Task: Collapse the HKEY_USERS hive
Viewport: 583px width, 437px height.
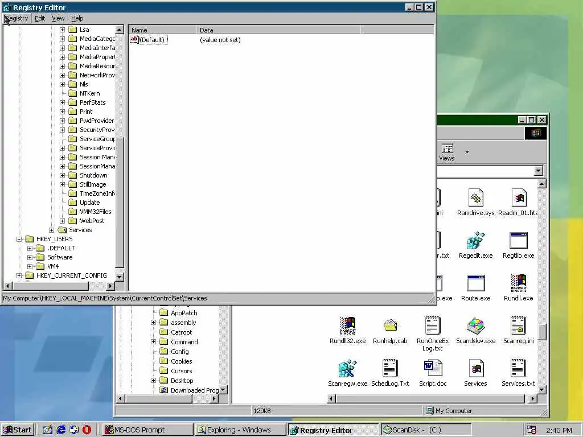Action: click(19, 239)
